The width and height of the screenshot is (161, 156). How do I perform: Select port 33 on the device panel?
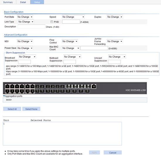(94, 87)
